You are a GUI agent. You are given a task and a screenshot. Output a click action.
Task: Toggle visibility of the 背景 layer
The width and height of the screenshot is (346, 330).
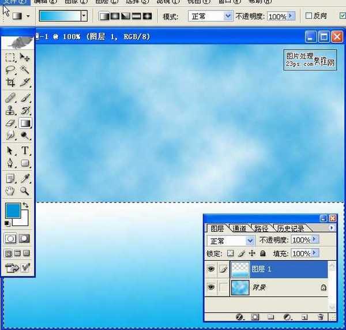pyautogui.click(x=212, y=287)
